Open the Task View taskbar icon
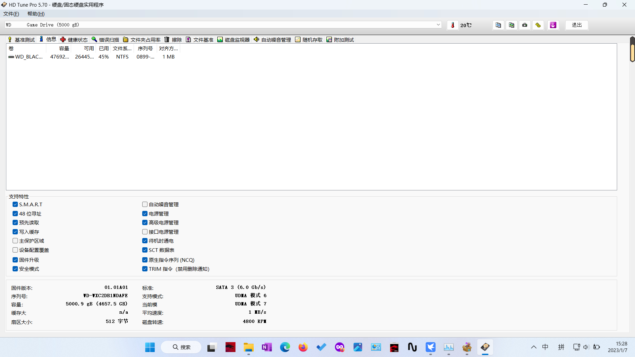Viewport: 635px width, 357px height. (x=211, y=347)
